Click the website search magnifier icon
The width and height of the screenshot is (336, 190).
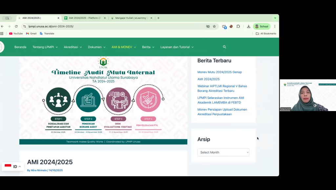point(224,47)
